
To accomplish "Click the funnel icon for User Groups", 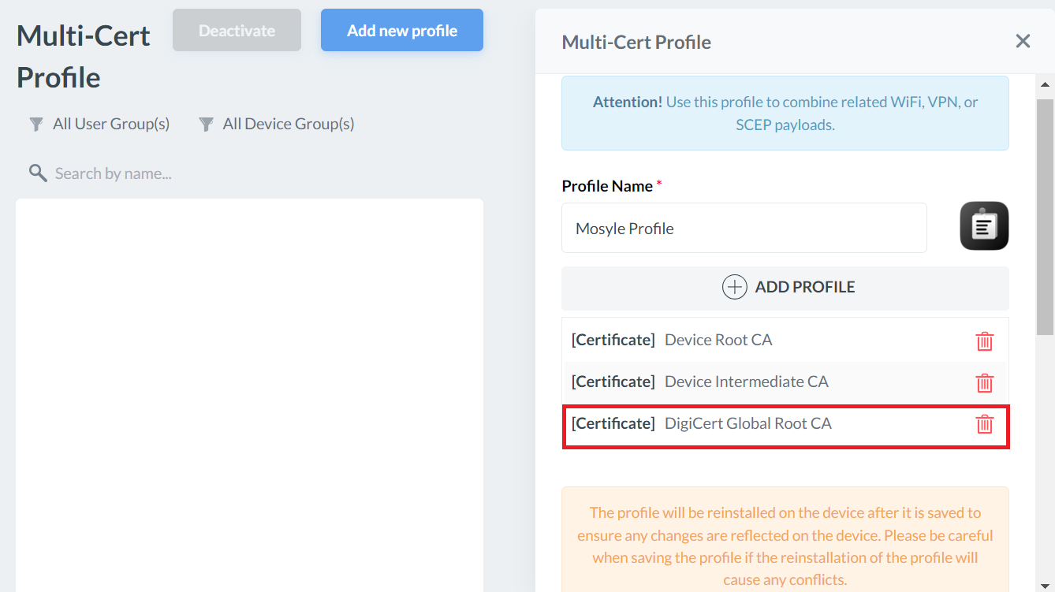I will [x=36, y=125].
